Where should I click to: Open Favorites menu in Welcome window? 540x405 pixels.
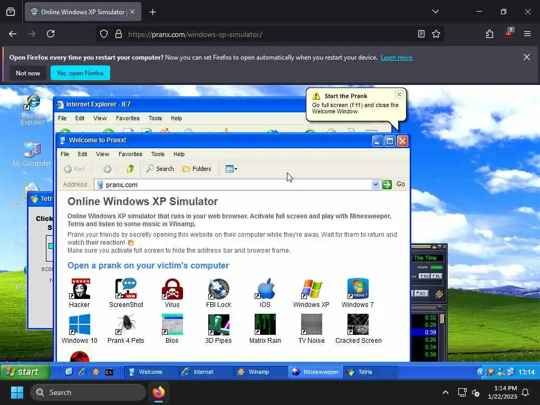(x=130, y=154)
